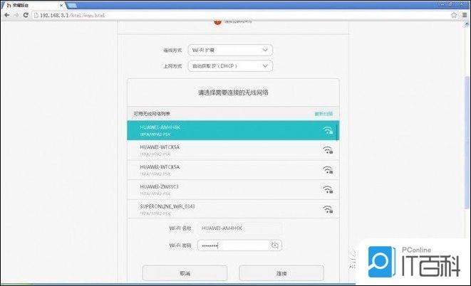Image resolution: width=471 pixels, height=286 pixels.
Task: Click the browser forward arrow
Action: tap(16, 15)
